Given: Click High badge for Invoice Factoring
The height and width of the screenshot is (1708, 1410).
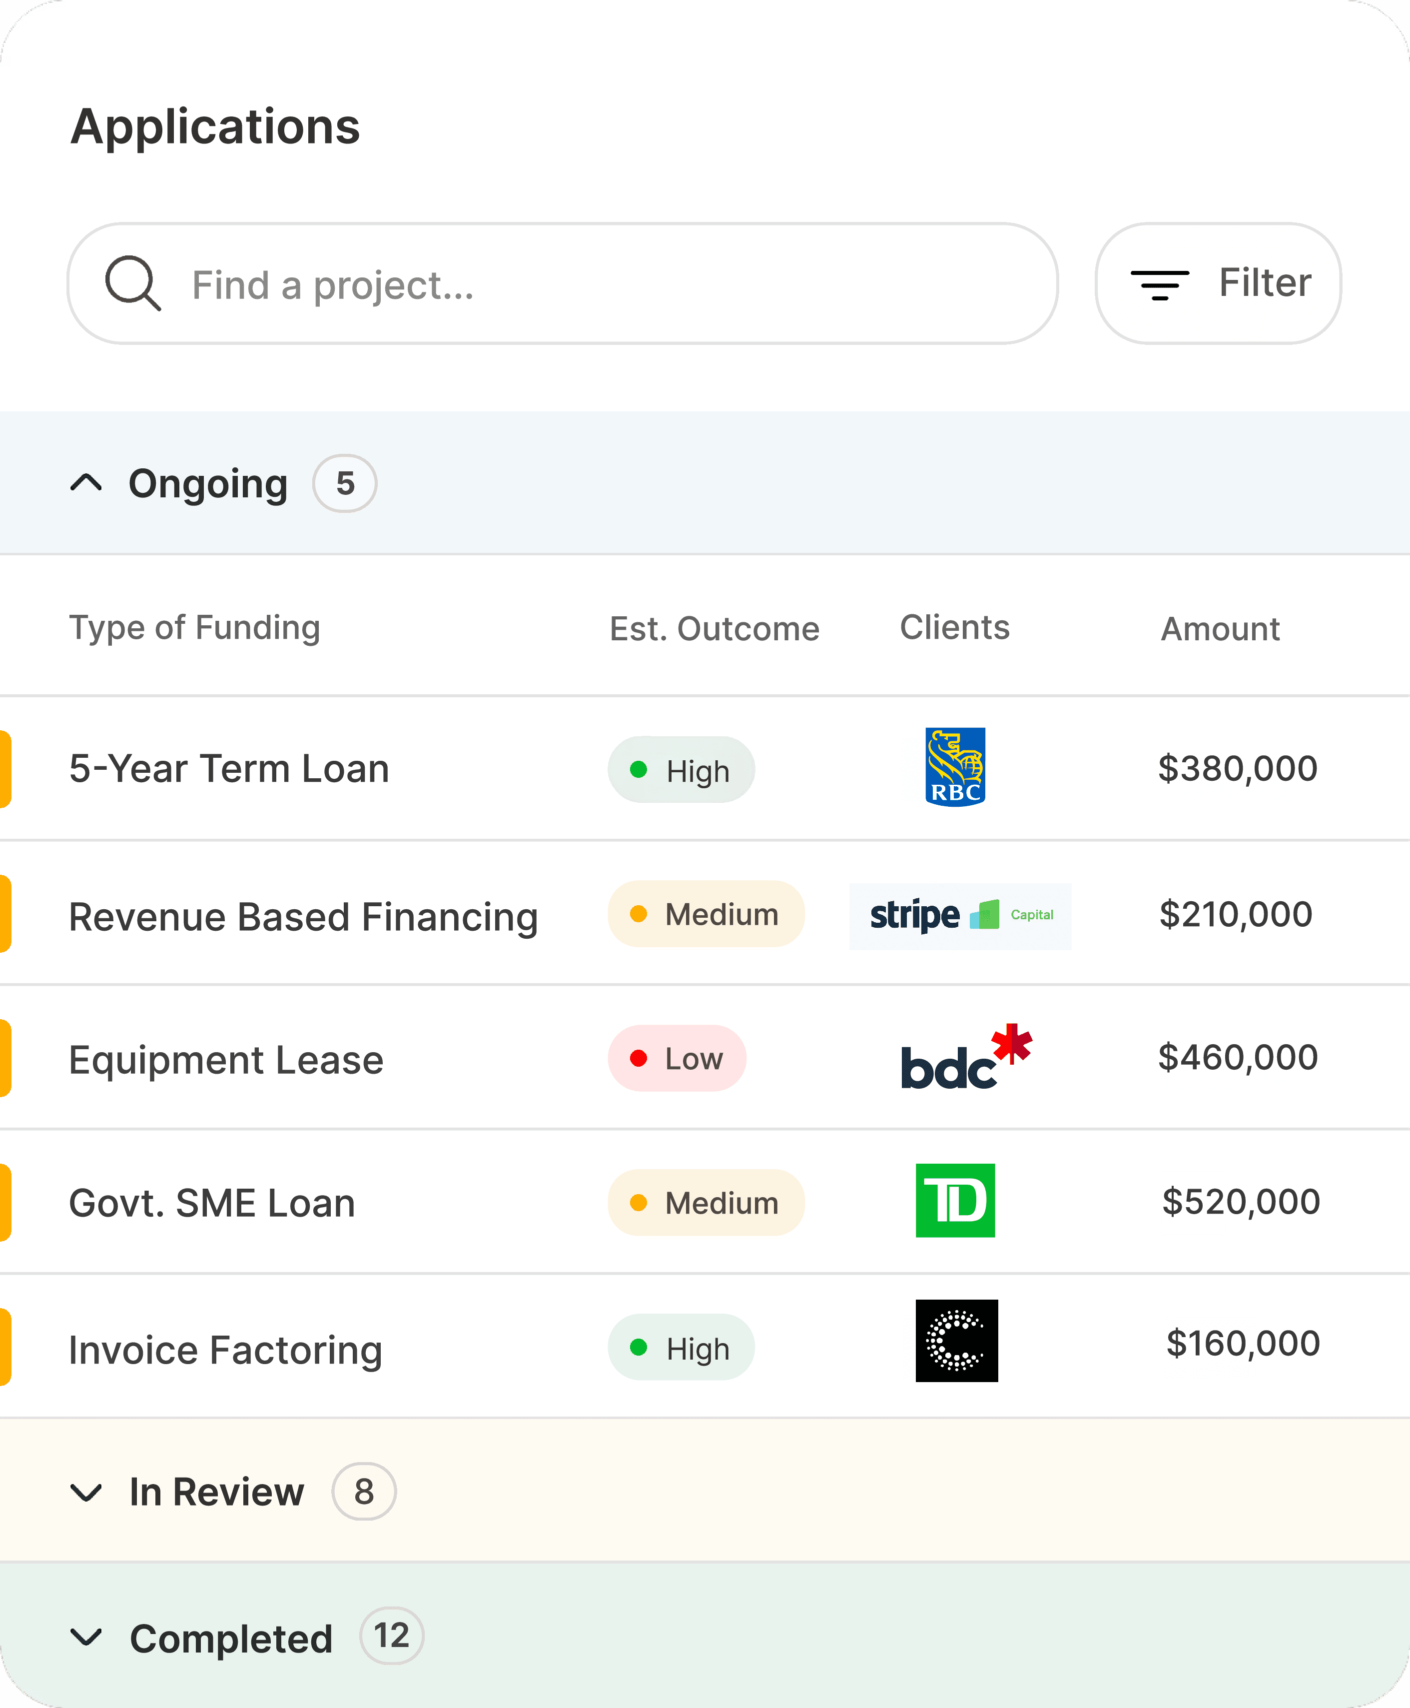Looking at the screenshot, I should click(681, 1348).
